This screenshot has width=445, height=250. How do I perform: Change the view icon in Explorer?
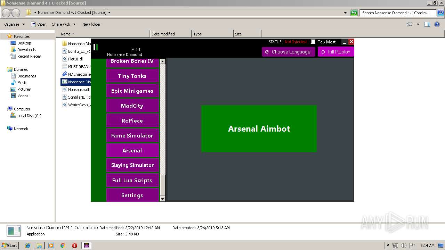[410, 24]
